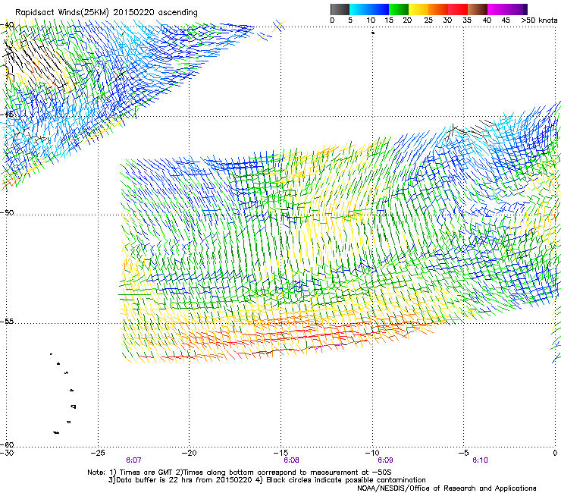Click the purple 6:08 time label
The image size is (561, 493).
[292, 460]
